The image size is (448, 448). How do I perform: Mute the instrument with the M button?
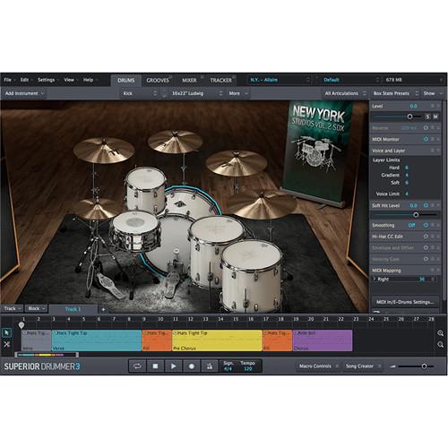(x=435, y=116)
